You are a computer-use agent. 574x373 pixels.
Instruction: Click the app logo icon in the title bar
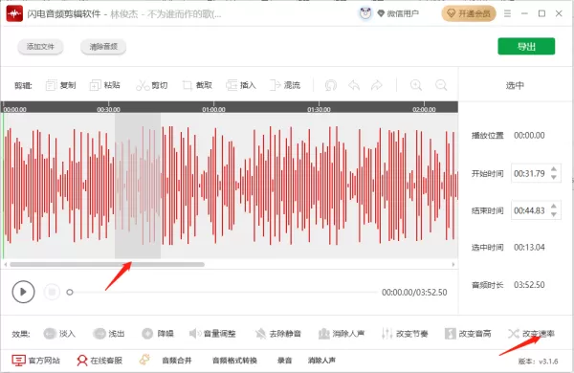pyautogui.click(x=14, y=14)
